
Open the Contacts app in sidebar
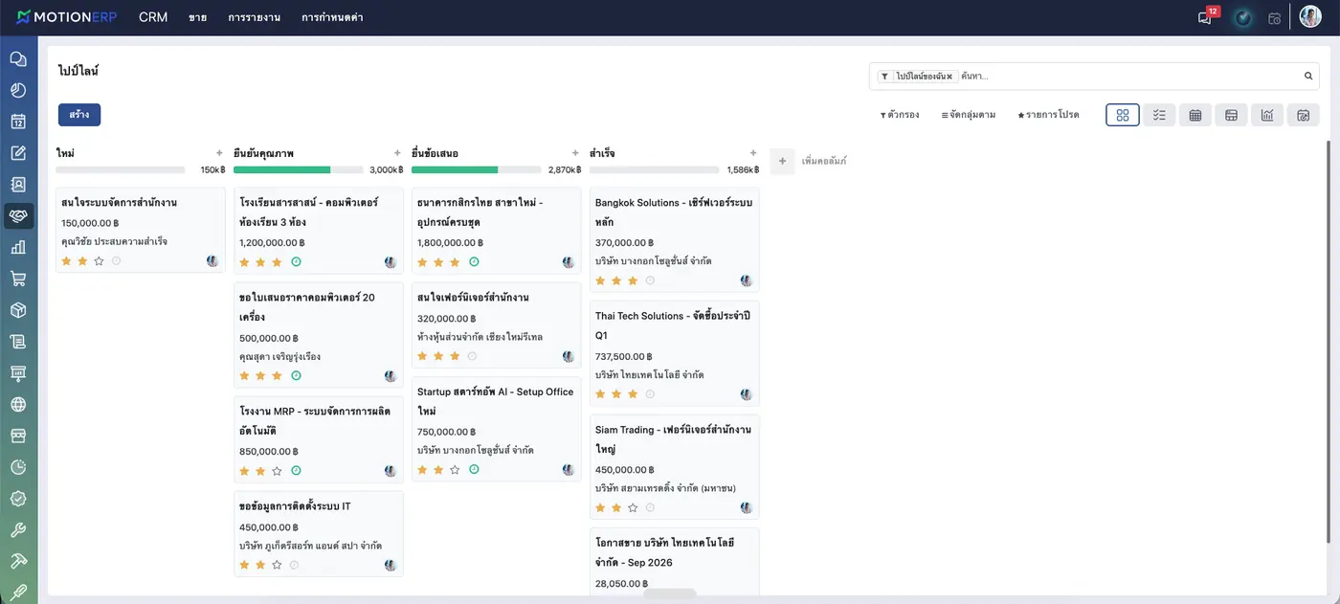tap(18, 185)
